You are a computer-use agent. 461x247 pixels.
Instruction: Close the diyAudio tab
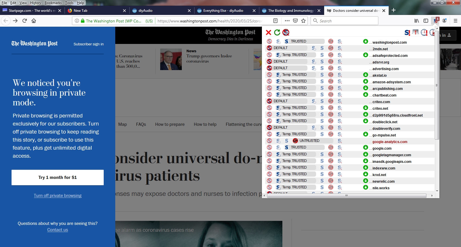(x=189, y=11)
